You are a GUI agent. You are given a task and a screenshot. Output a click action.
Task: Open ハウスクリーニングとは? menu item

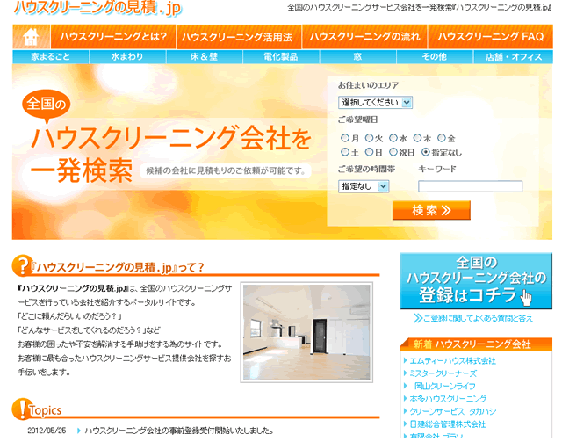pos(113,37)
